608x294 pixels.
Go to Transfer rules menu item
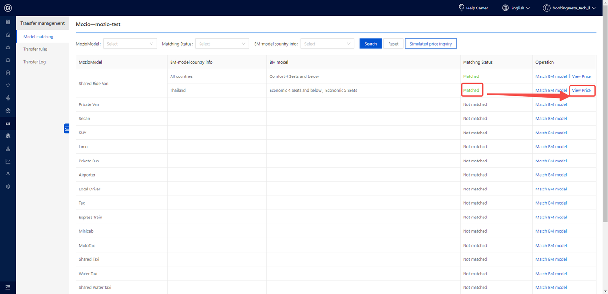[x=36, y=49]
